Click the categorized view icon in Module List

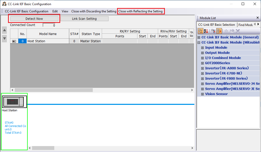[x=201, y=31]
